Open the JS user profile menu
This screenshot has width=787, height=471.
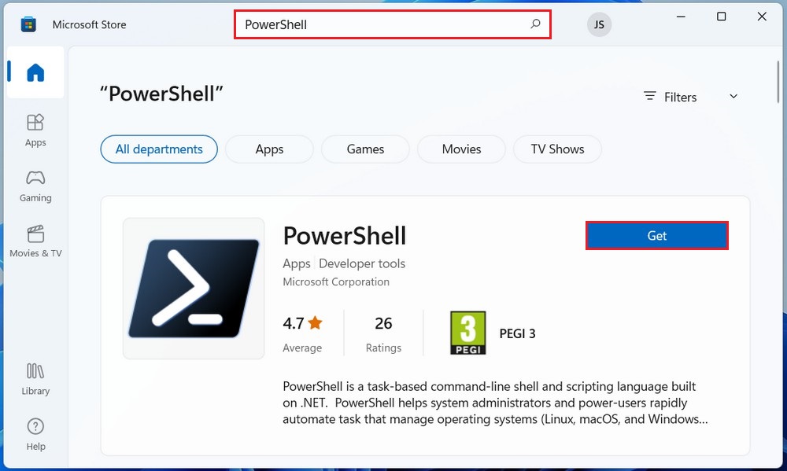(x=599, y=24)
